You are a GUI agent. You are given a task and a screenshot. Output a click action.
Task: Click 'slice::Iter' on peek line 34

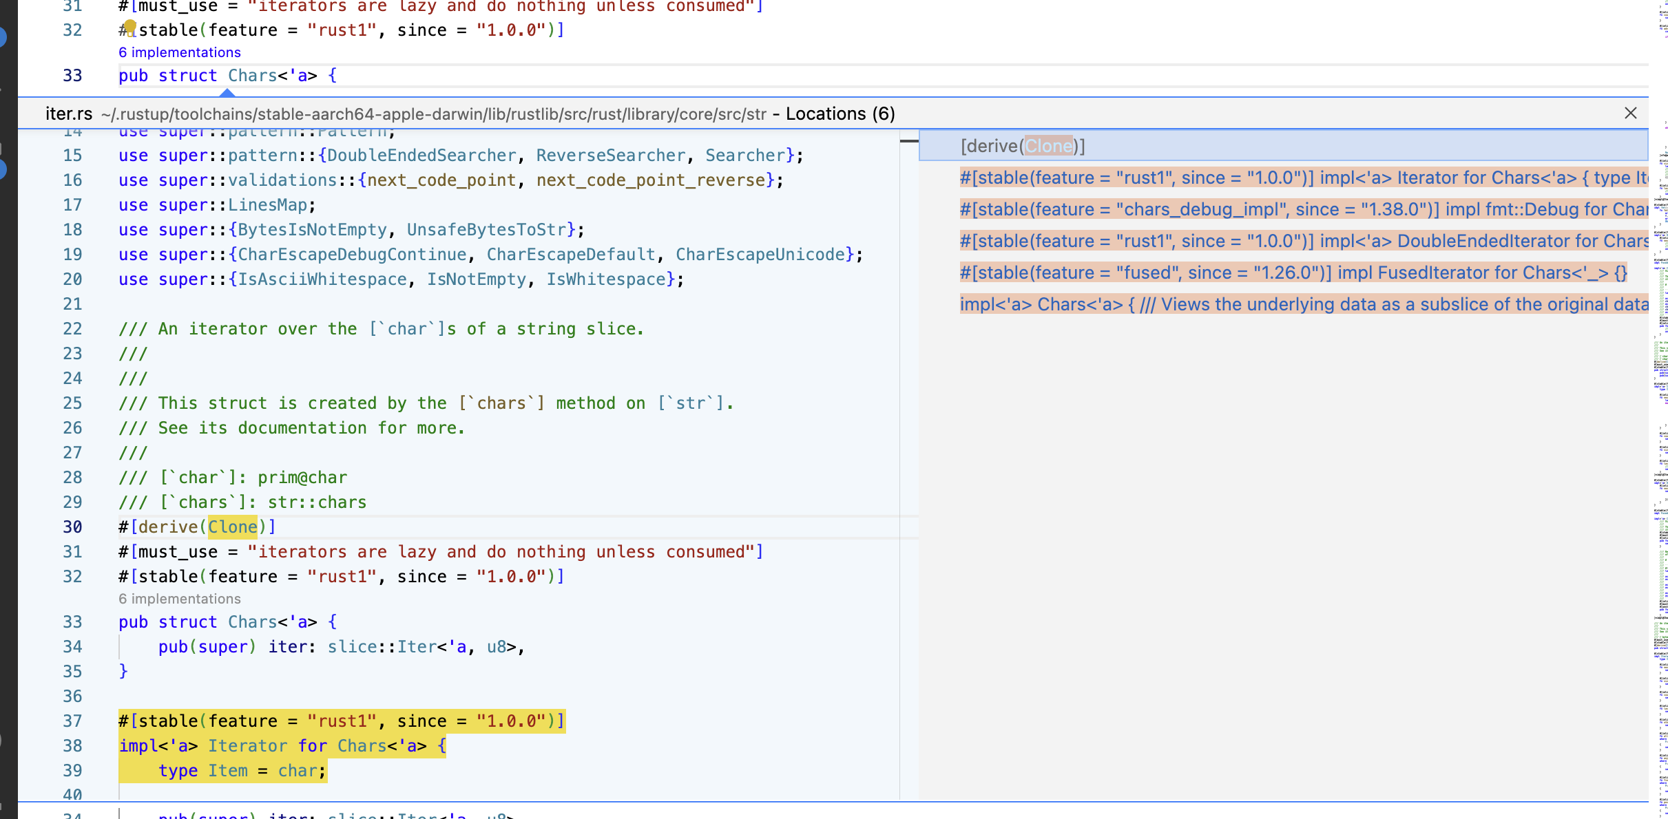pos(382,647)
